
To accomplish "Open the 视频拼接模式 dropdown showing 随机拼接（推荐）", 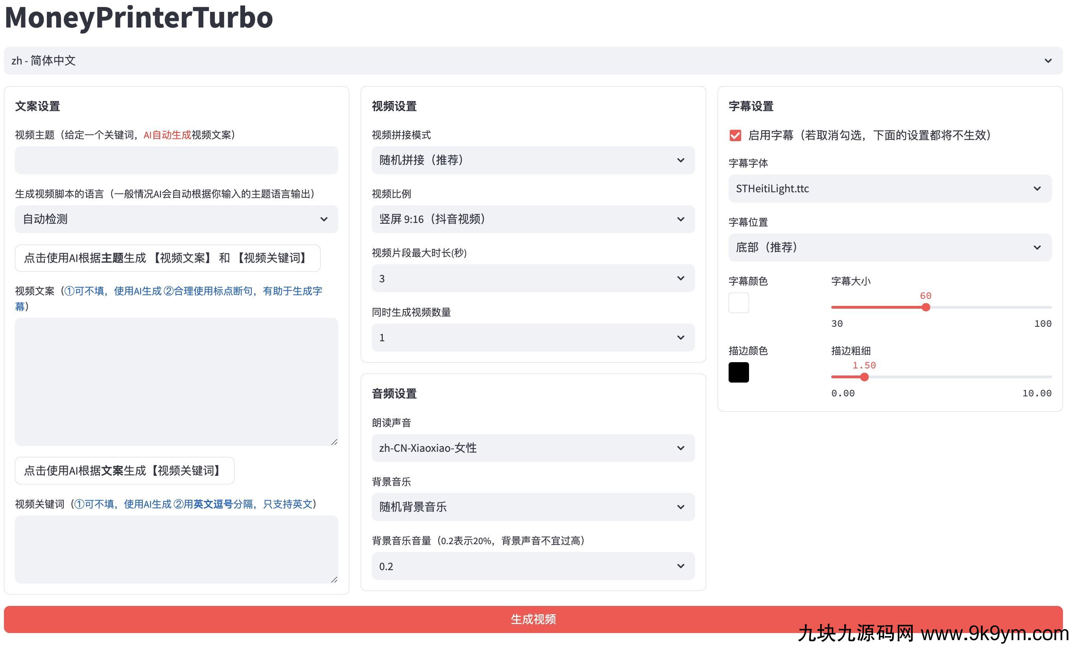I will pyautogui.click(x=533, y=160).
